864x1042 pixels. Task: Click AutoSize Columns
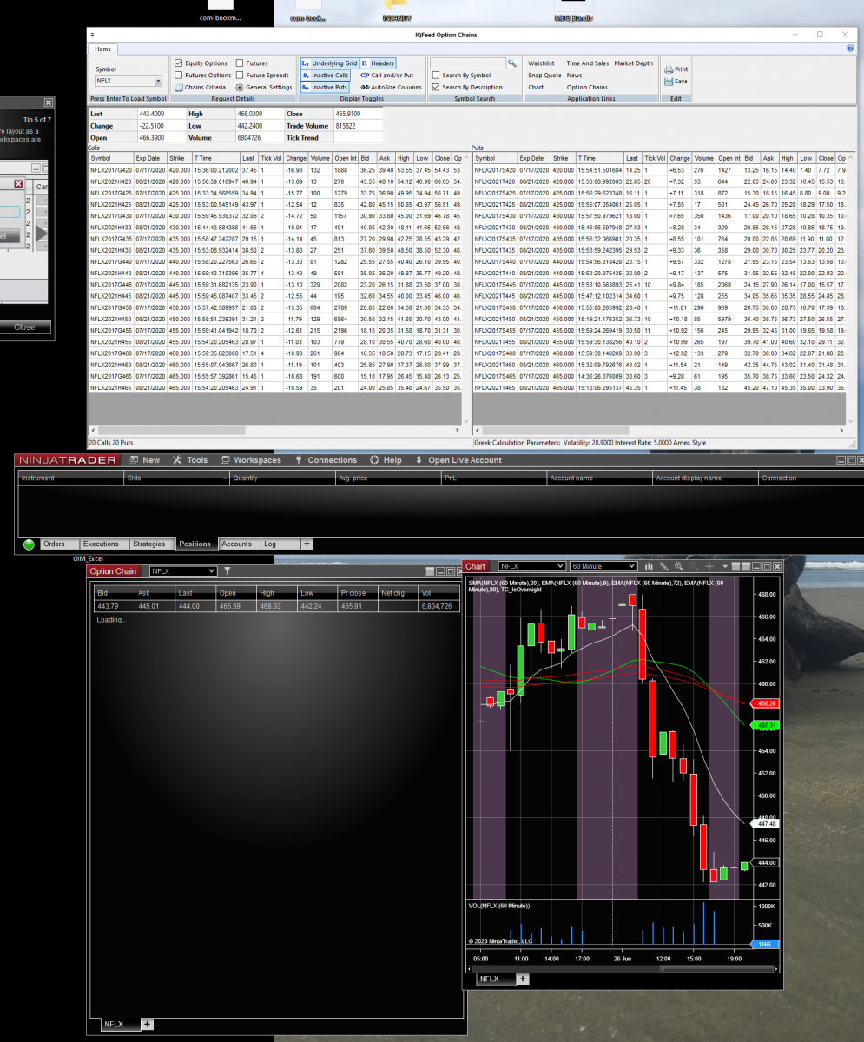pos(391,88)
